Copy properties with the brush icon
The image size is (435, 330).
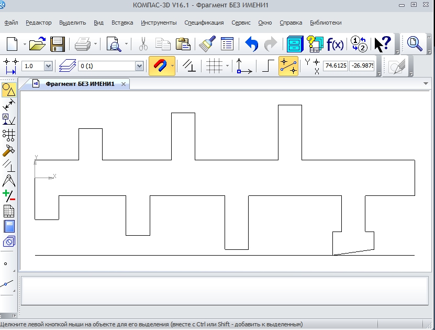point(207,44)
